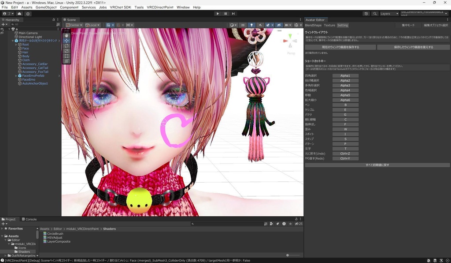
Task: Click status bar activity checkmark icon
Action: [x=447, y=260]
